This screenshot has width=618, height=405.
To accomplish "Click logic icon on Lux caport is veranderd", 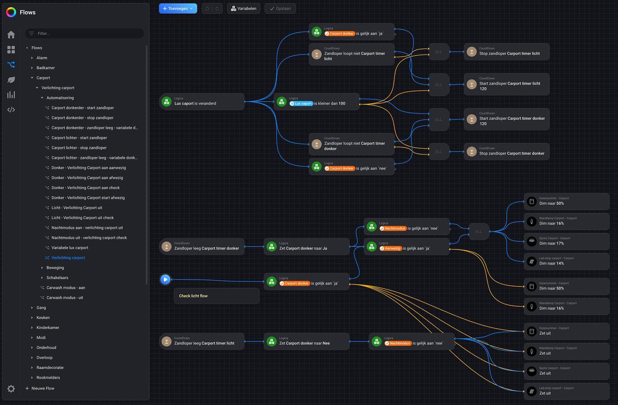I will pos(167,102).
